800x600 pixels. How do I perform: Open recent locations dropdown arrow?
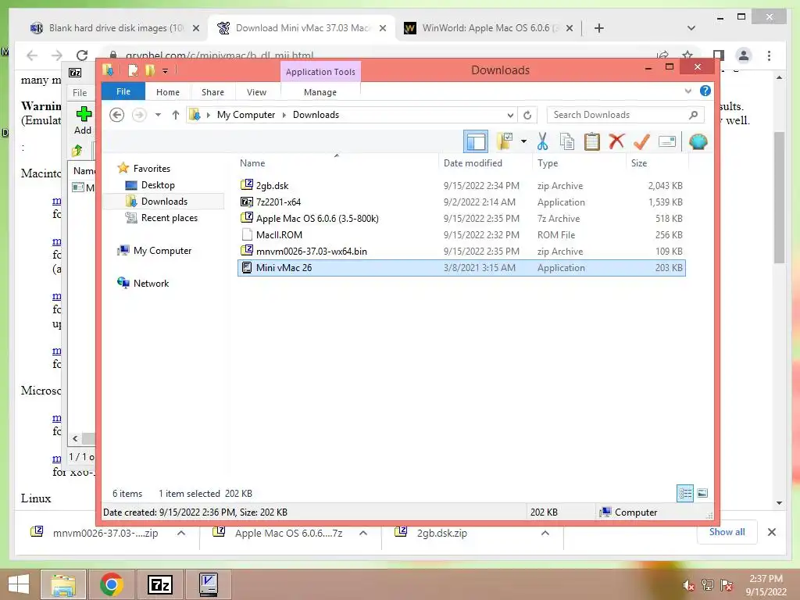[158, 115]
